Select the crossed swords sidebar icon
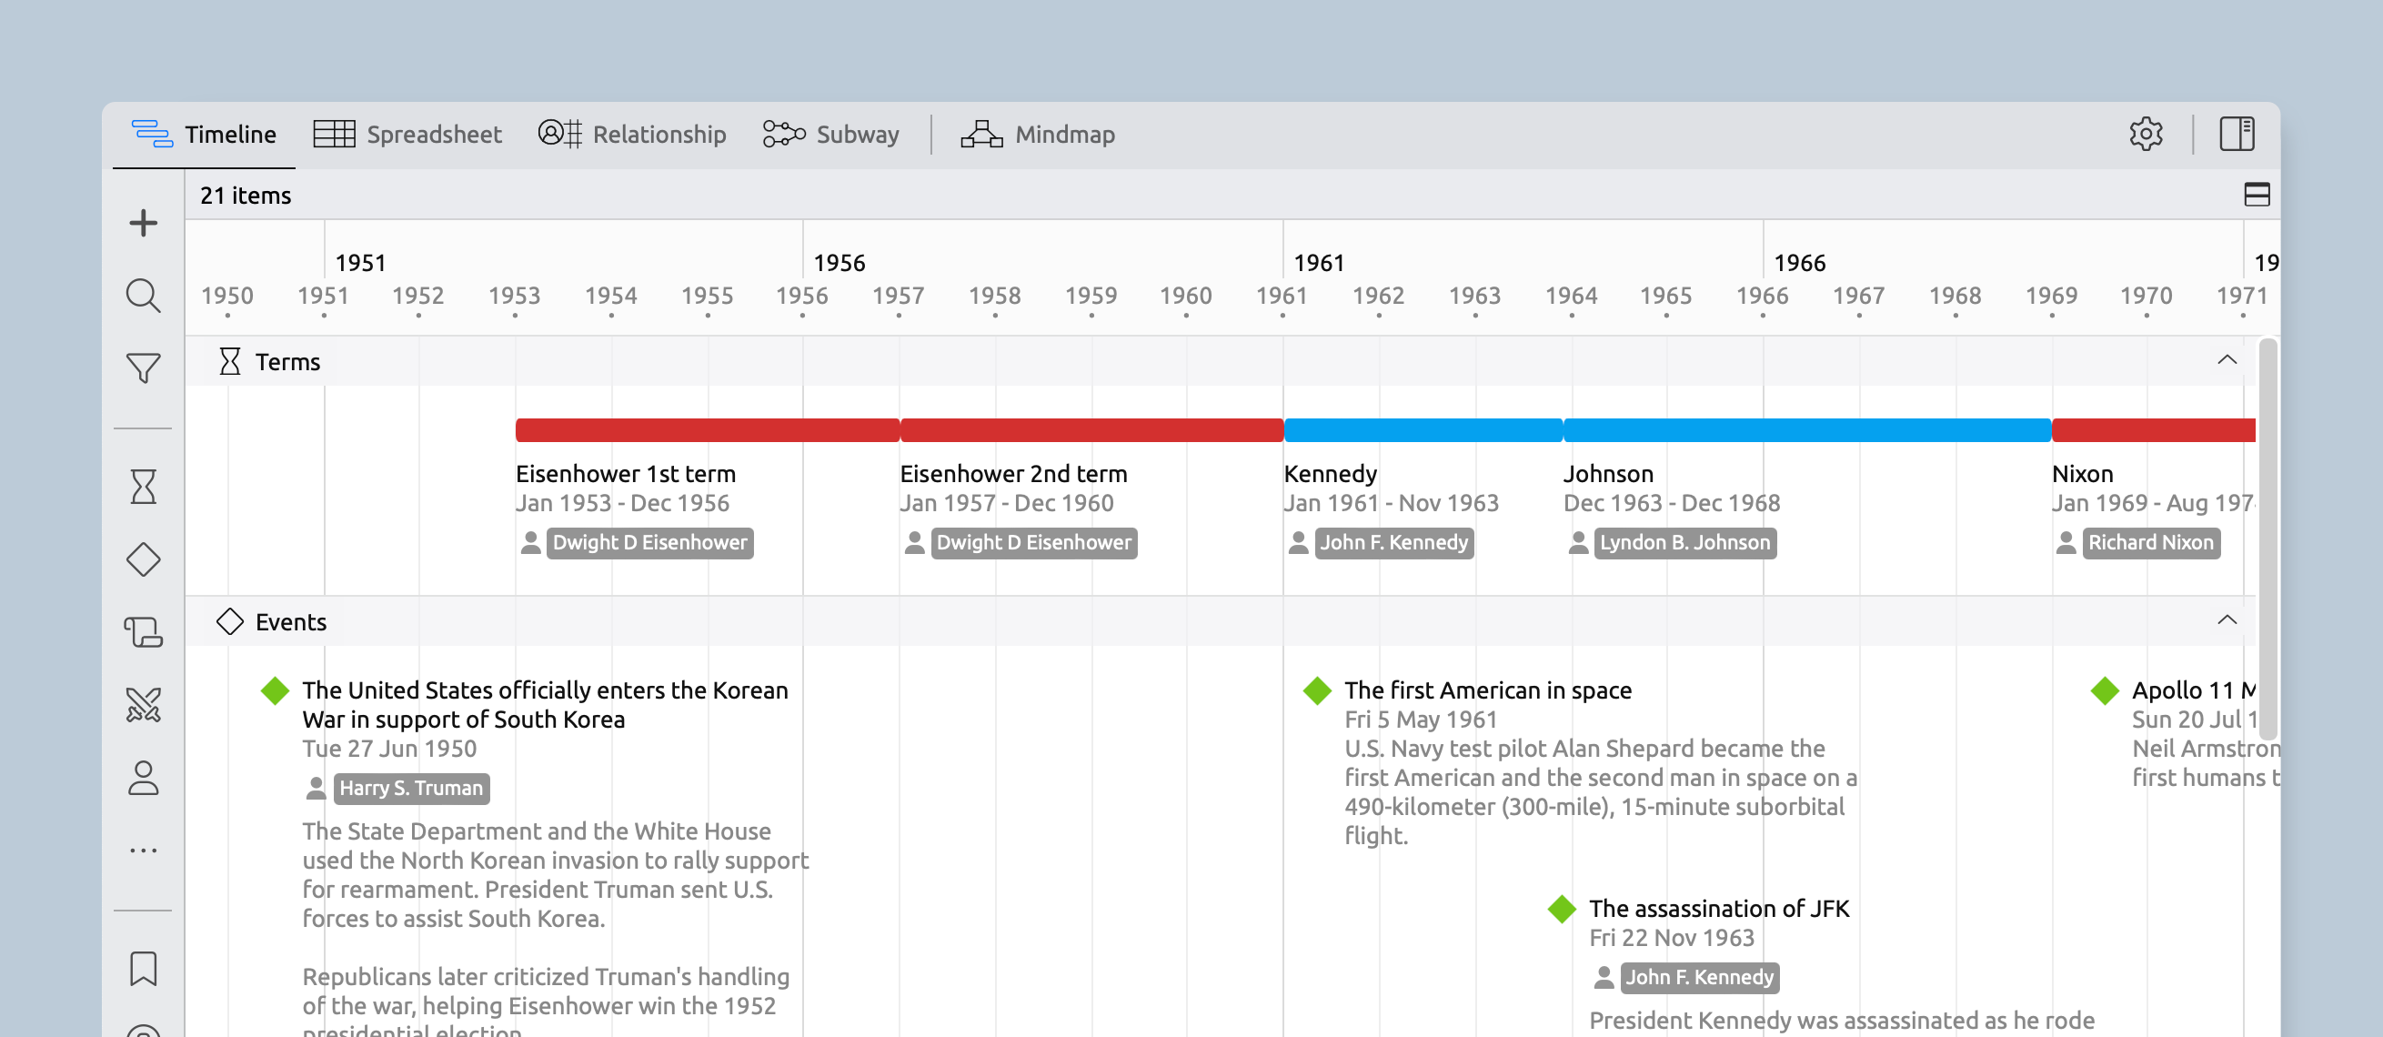The height and width of the screenshot is (1037, 2383). [144, 705]
